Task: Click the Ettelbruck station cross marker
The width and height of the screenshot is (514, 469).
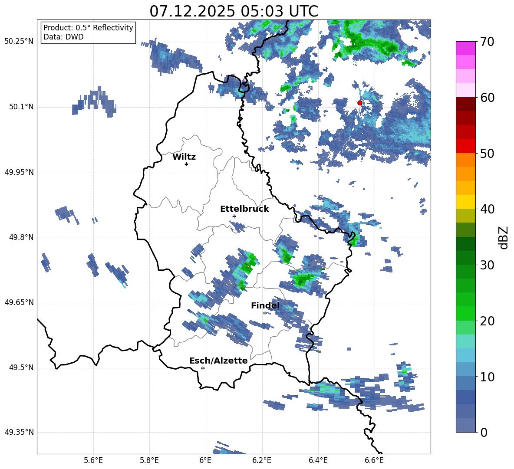Action: (x=234, y=216)
